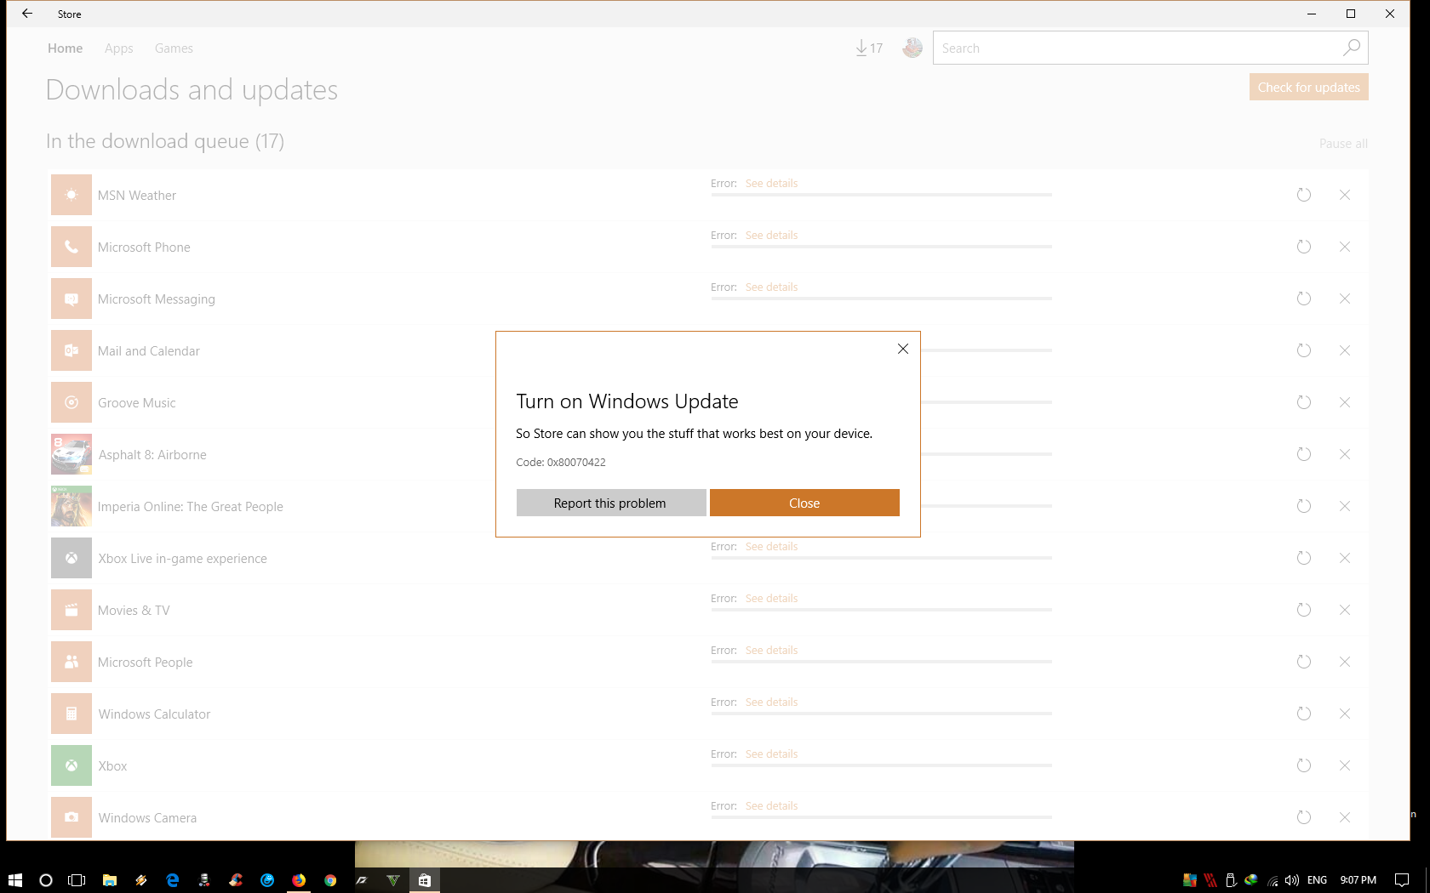Screen dimensions: 1430x893
Task: Open Windows Start menu
Action: [x=14, y=880]
